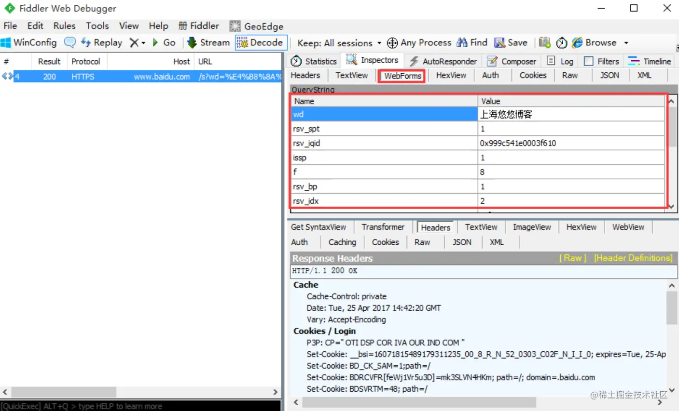Select the wd query parameter row
Viewport: 679px width, 411px height.
pyautogui.click(x=478, y=114)
